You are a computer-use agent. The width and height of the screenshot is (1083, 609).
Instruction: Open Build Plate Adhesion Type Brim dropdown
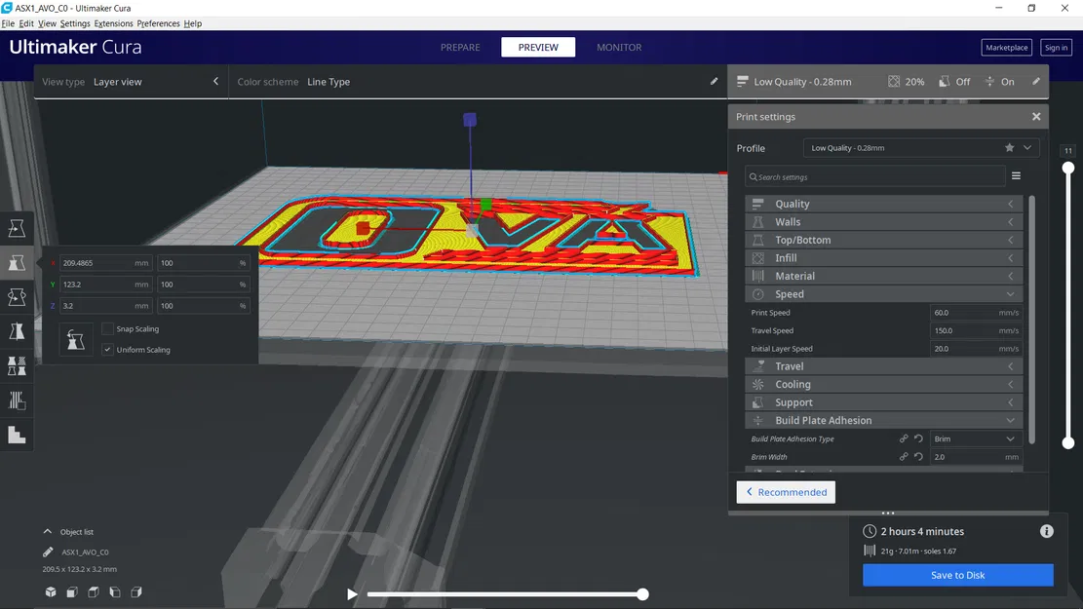pos(975,438)
